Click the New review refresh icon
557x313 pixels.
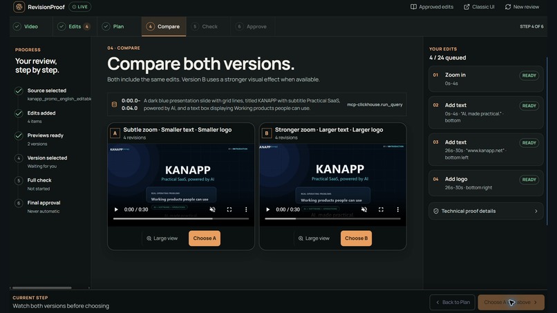point(508,7)
